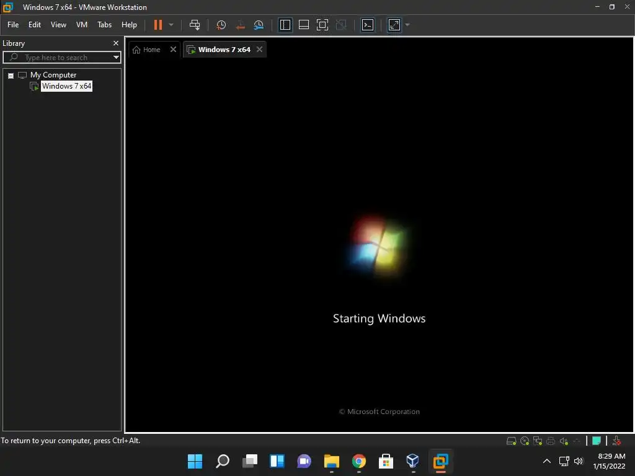Pause the running virtual machine
Image resolution: width=635 pixels, height=476 pixels.
tap(158, 25)
